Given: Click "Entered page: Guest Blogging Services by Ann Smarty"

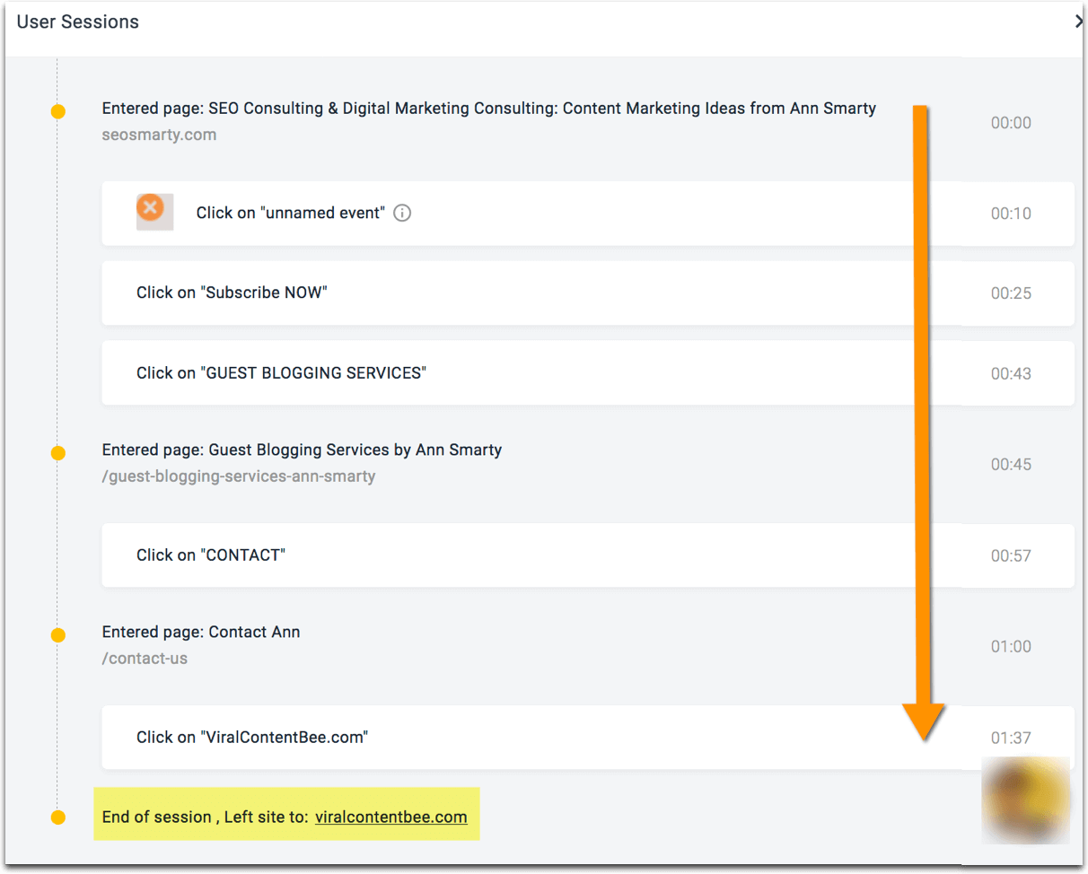Looking at the screenshot, I should point(302,450).
